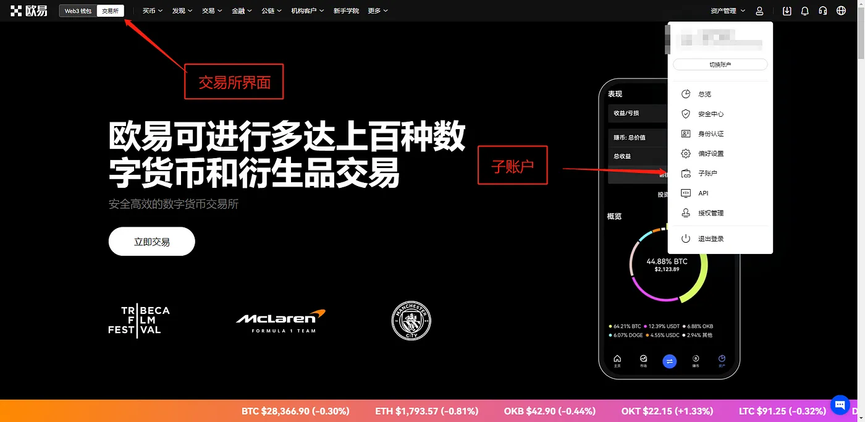The width and height of the screenshot is (865, 422).
Task: Click the 欧易 OKX logo
Action: pyautogui.click(x=28, y=11)
